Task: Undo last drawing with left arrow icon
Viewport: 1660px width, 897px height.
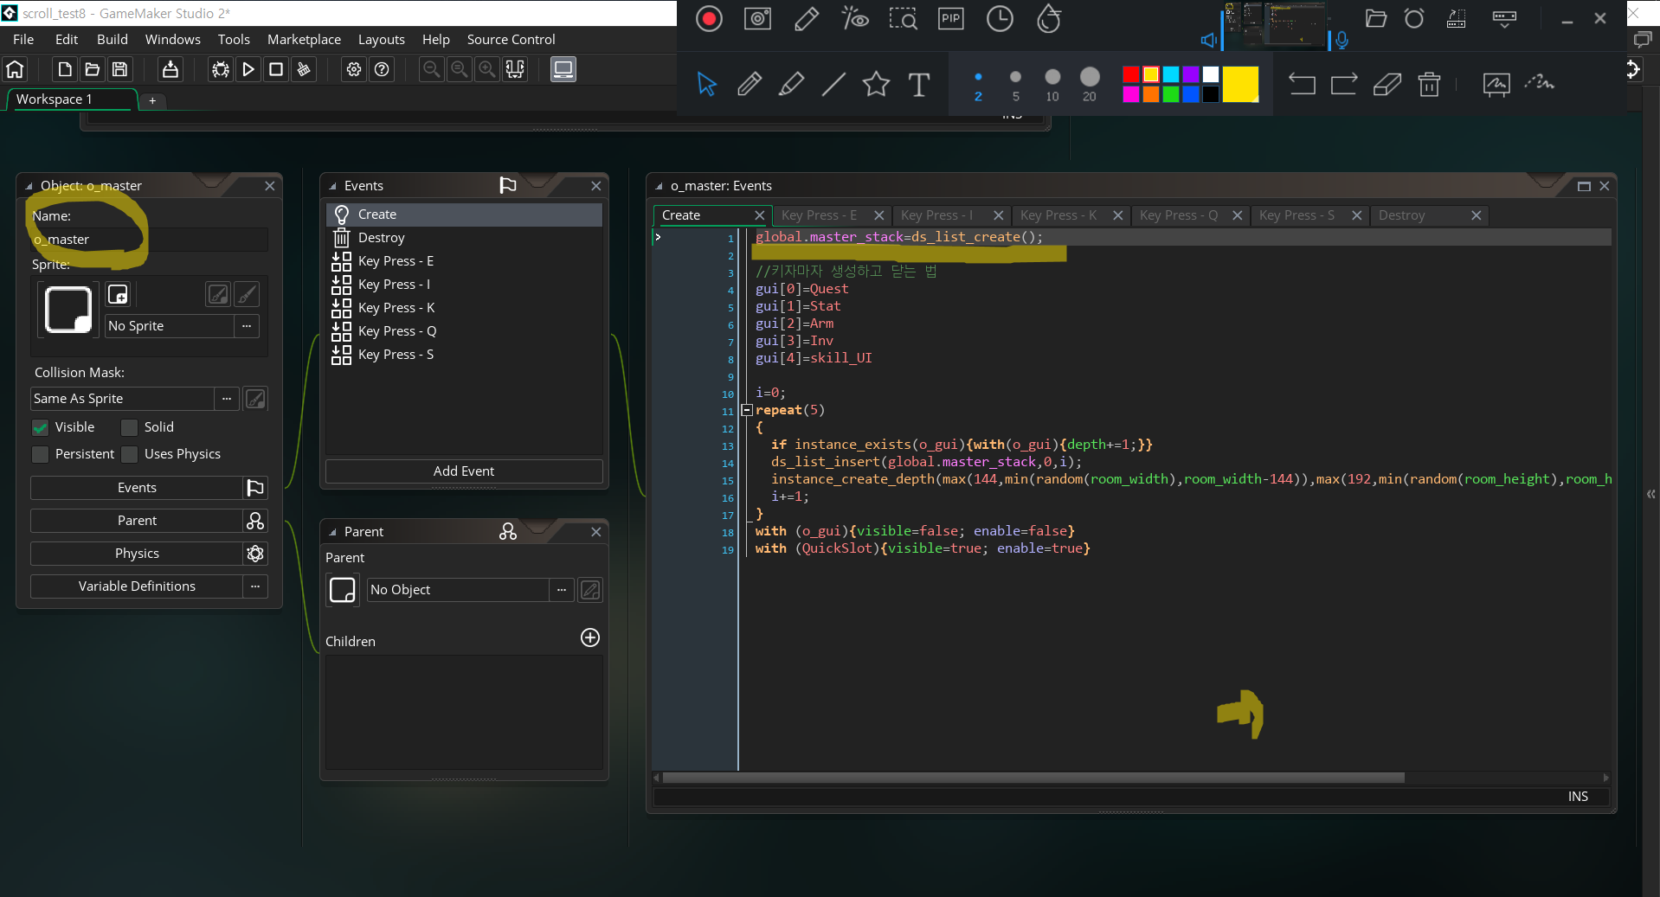Action: 1301,84
